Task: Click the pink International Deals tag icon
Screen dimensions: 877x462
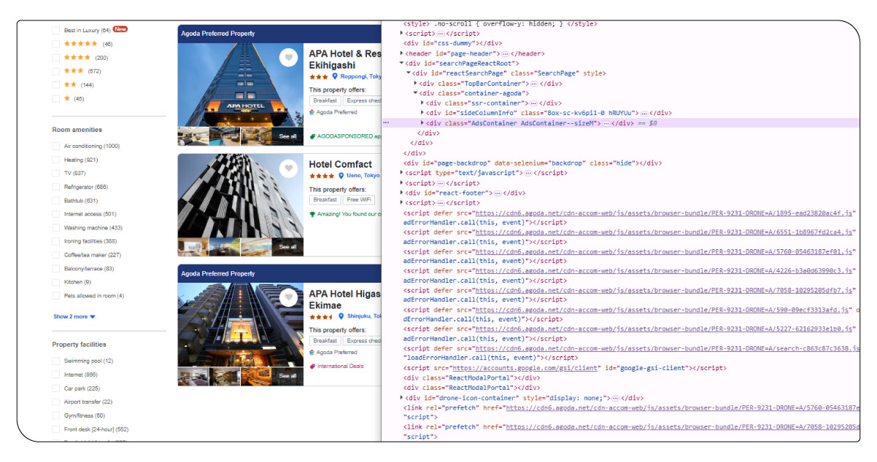Action: [x=312, y=364]
